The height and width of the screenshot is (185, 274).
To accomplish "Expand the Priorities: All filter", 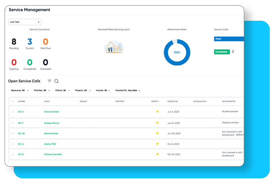I will click(x=42, y=90).
